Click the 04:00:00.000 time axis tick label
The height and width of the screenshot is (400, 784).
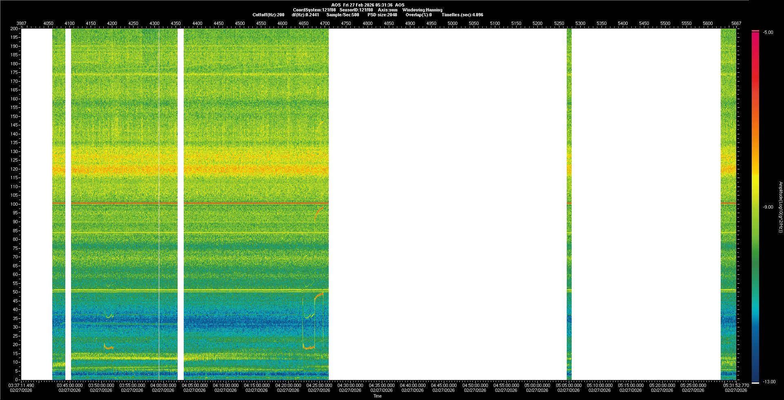[163, 385]
